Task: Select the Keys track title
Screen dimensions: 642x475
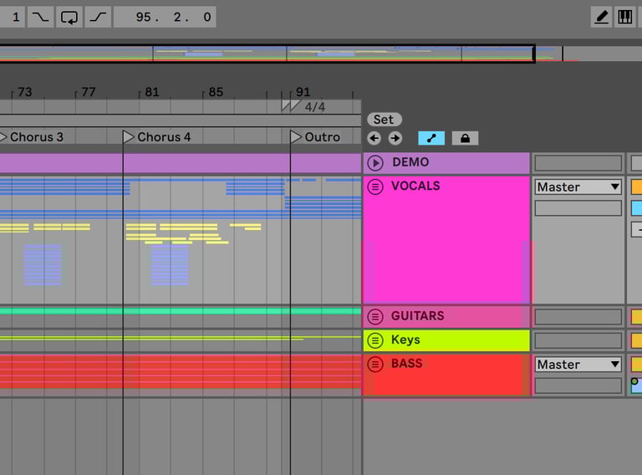Action: [x=405, y=340]
